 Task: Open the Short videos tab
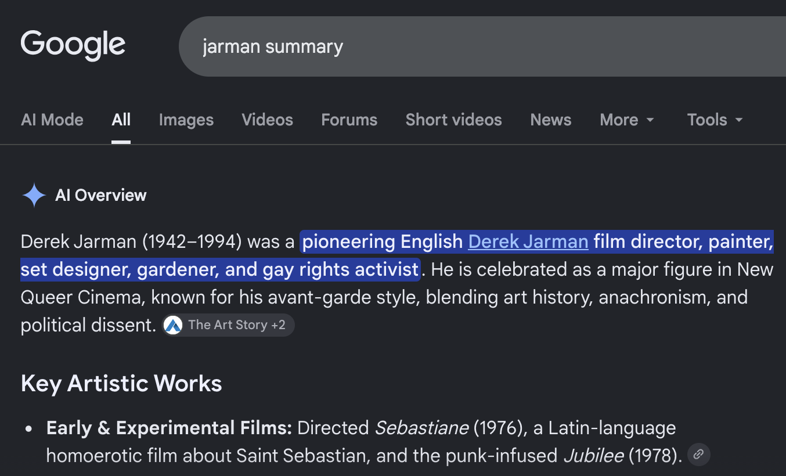pos(454,120)
